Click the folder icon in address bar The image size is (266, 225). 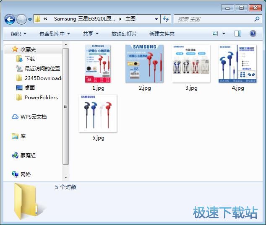[37, 19]
